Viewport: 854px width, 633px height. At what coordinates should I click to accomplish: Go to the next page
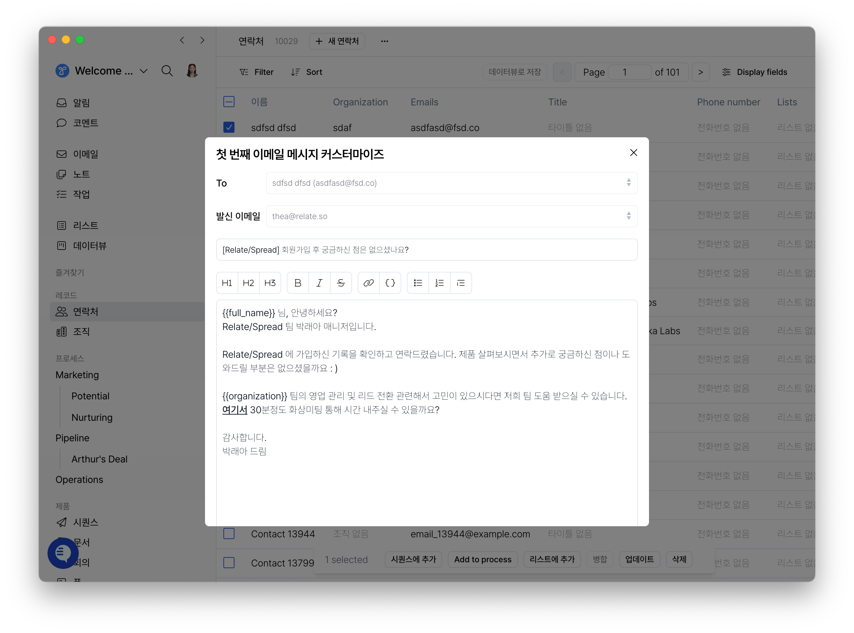pos(701,72)
